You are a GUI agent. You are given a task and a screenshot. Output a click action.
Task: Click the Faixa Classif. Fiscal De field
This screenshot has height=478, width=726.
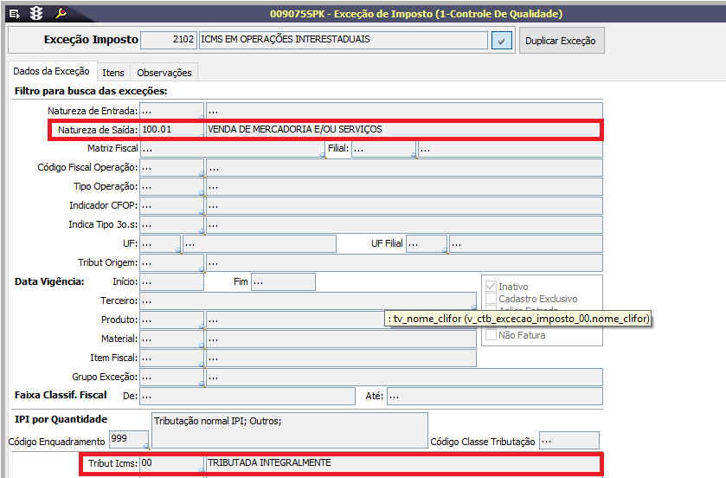[x=247, y=396]
